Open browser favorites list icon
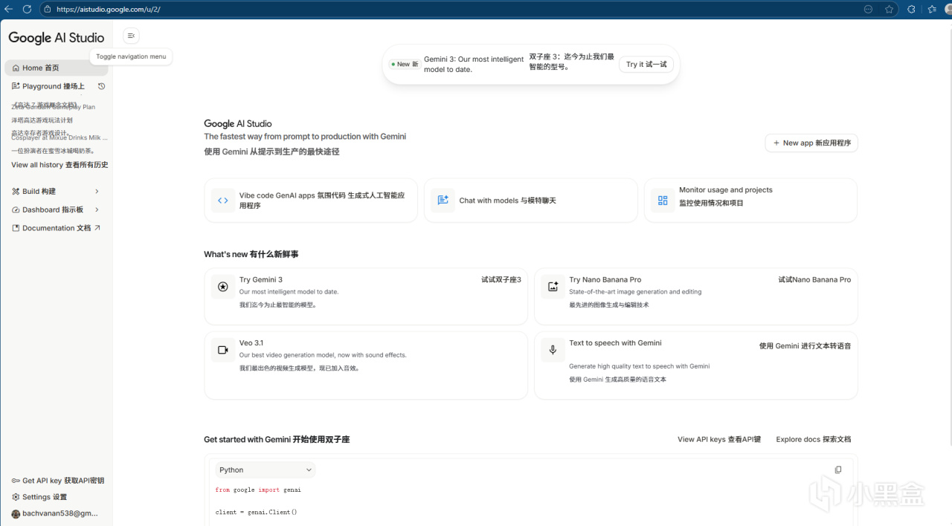 pyautogui.click(x=932, y=9)
